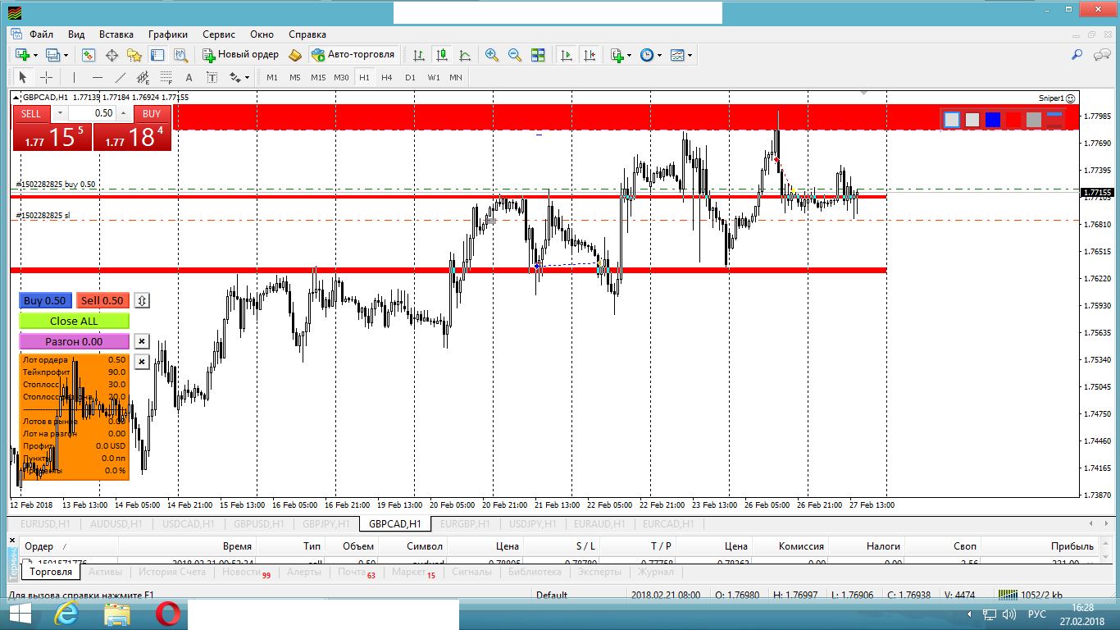1120x630 pixels.
Task: Open the Сервис menu
Action: 218,34
